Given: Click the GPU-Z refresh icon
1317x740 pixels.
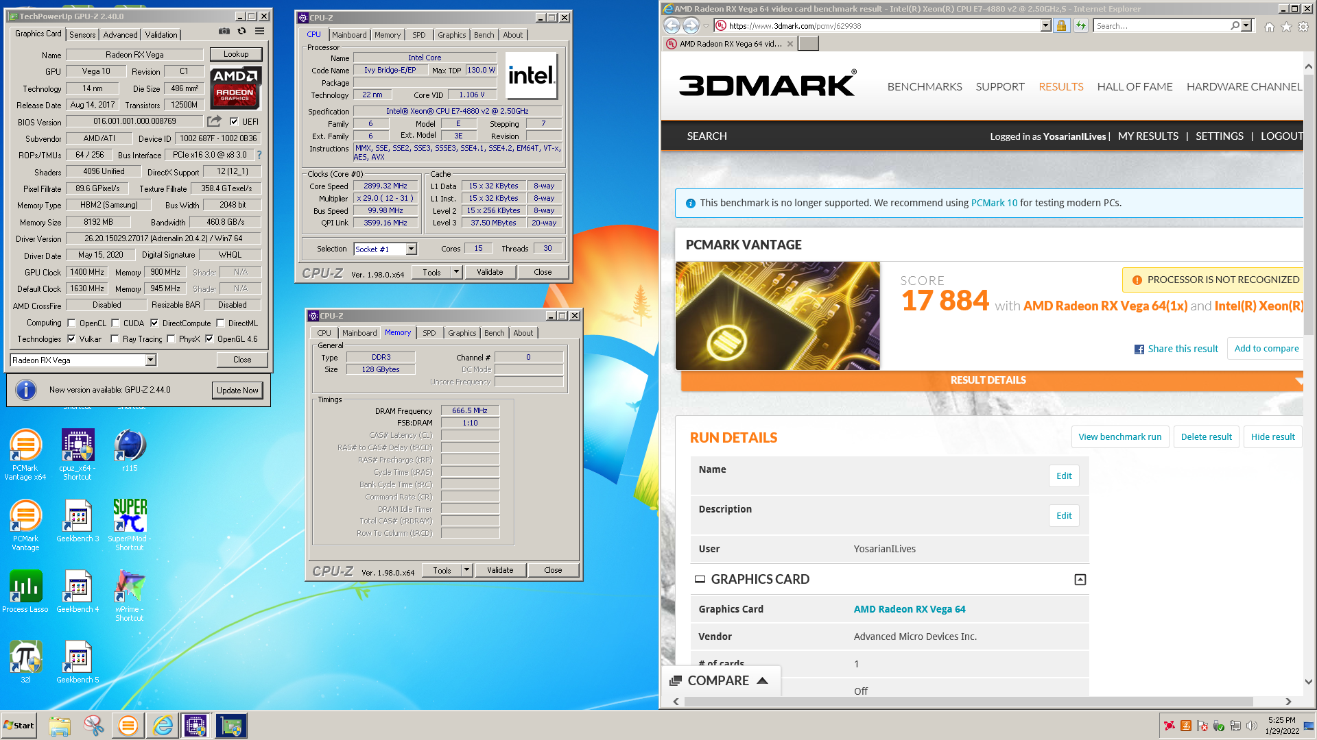Looking at the screenshot, I should point(241,31).
